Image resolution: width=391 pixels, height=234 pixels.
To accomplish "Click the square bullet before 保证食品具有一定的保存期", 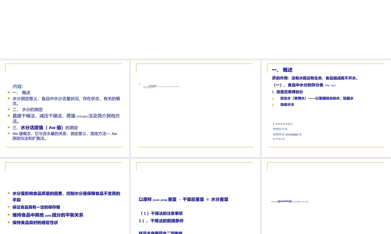I will [9, 207].
